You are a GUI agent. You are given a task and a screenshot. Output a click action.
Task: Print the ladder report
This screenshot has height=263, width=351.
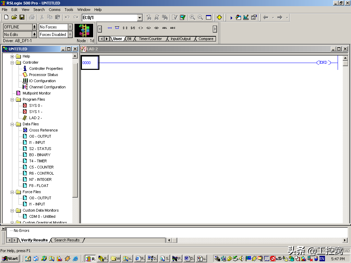(32, 17)
